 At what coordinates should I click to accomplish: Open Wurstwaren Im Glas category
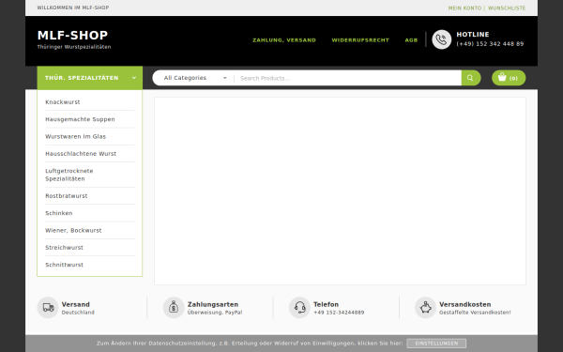75,136
